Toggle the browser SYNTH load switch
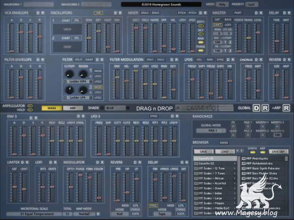Viewport: 294px width, 220px height. pyautogui.click(x=253, y=152)
